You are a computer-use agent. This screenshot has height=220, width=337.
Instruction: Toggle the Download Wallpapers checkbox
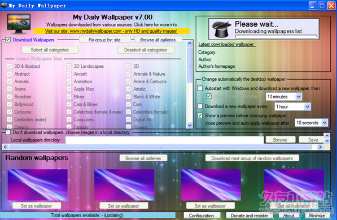(8, 40)
